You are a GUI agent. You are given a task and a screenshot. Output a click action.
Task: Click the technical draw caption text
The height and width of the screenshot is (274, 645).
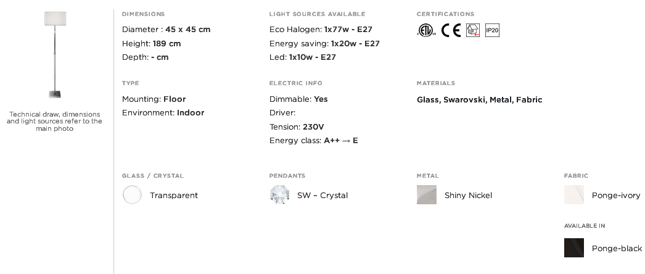click(x=54, y=122)
